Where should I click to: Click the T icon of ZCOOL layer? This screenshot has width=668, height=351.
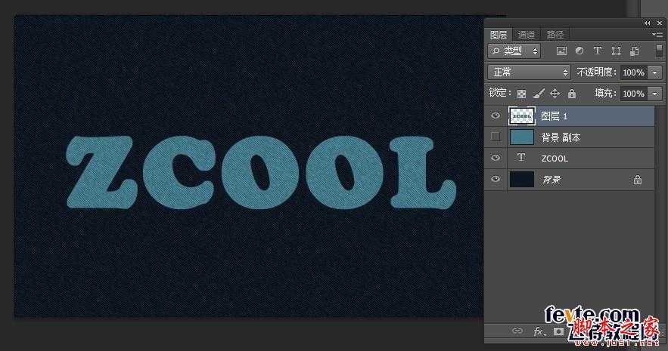coord(520,158)
